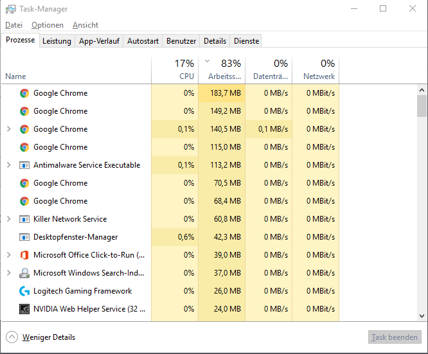This screenshot has height=354, width=428.
Task: Expand the Killer Network Service entry
Action: click(8, 219)
